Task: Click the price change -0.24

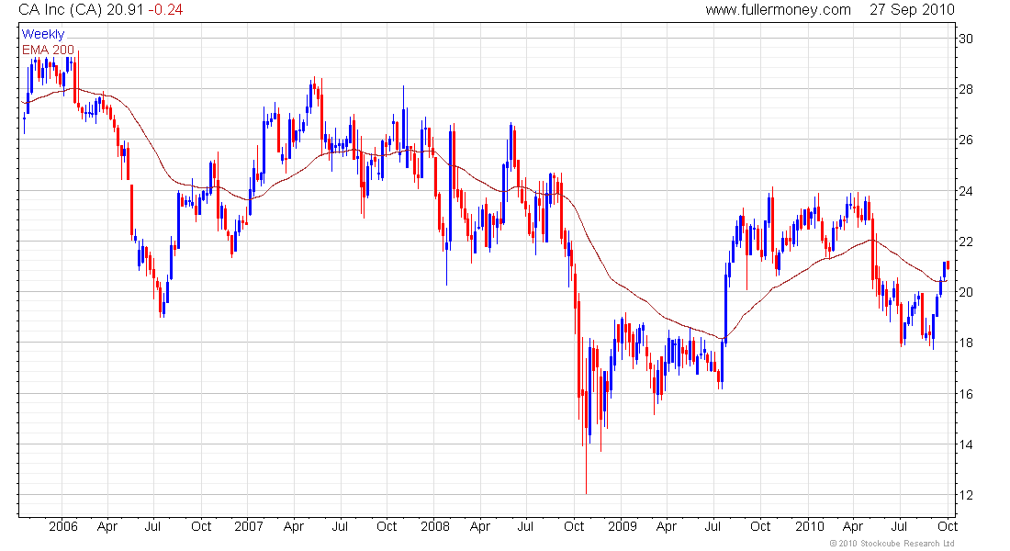Action: tap(165, 10)
